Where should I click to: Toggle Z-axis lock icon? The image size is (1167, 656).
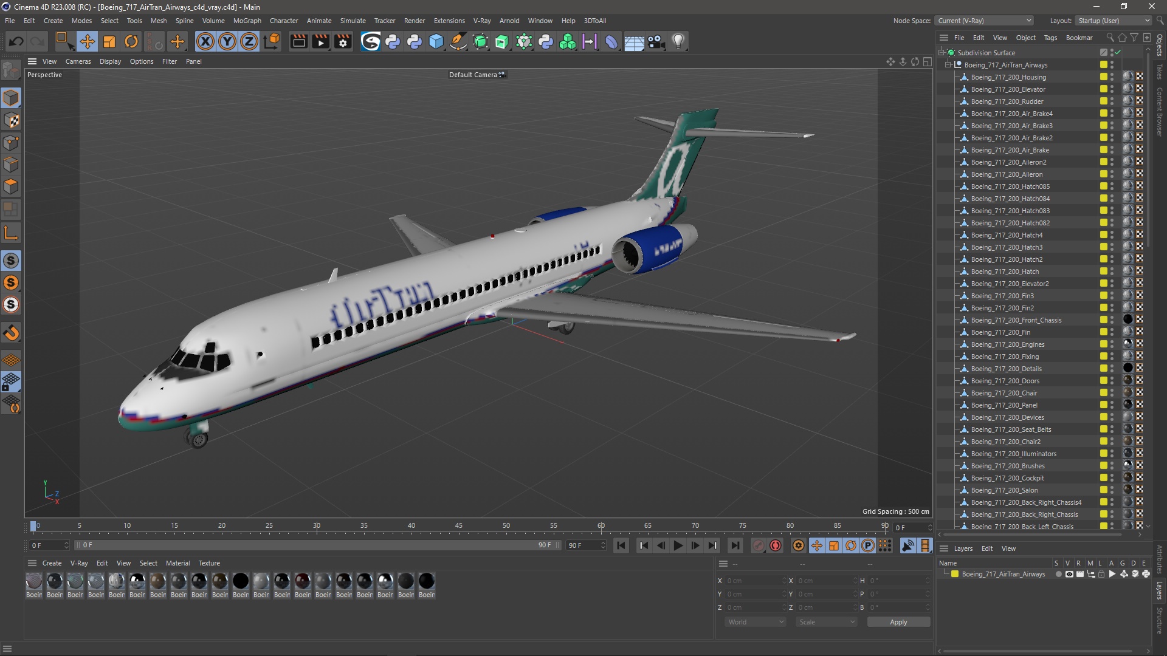249,41
